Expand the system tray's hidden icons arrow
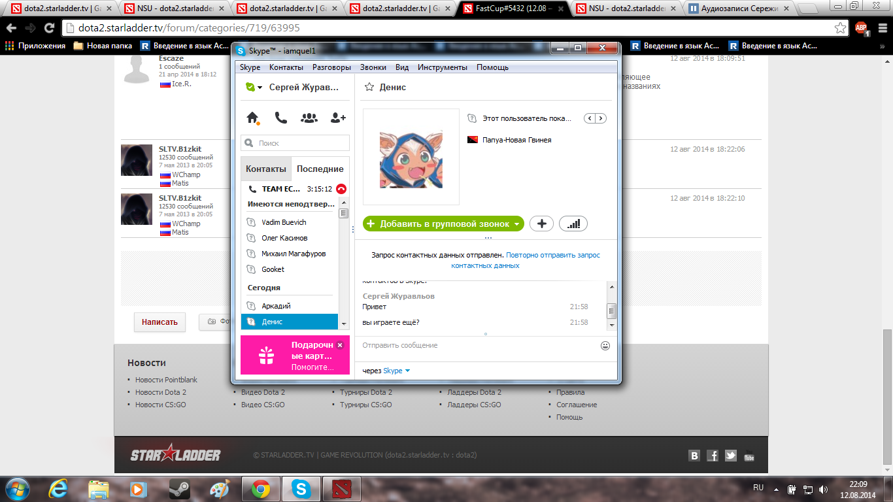This screenshot has height=502, width=893. tap(776, 489)
